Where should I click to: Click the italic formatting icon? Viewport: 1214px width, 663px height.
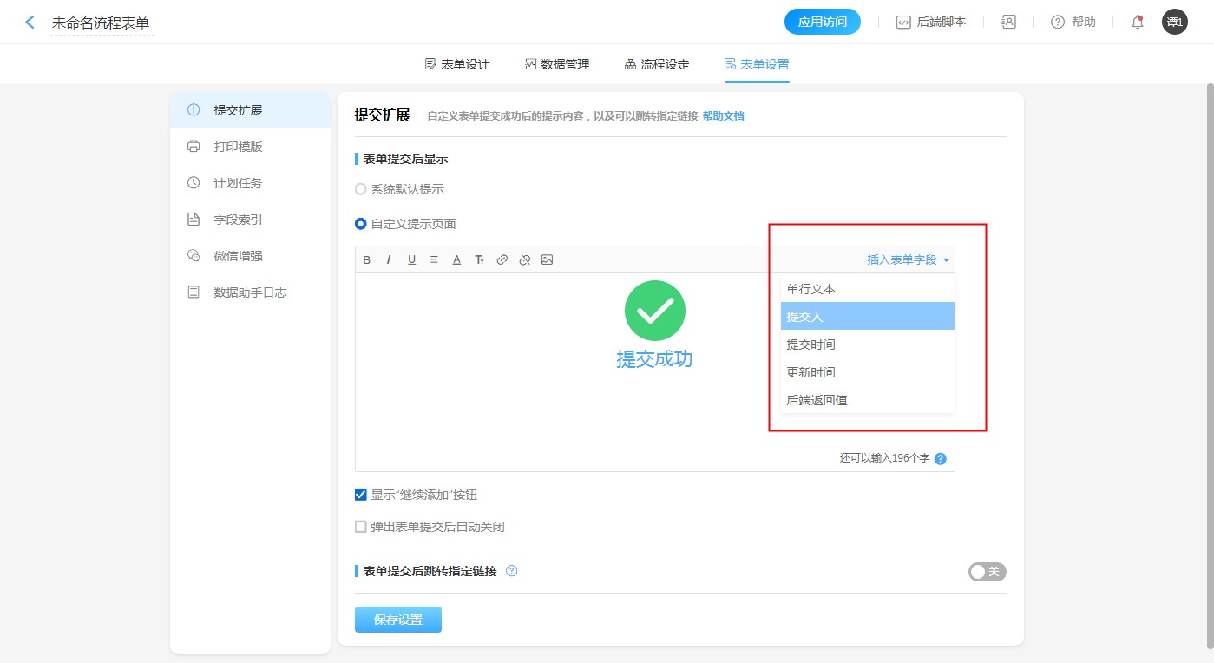click(389, 260)
